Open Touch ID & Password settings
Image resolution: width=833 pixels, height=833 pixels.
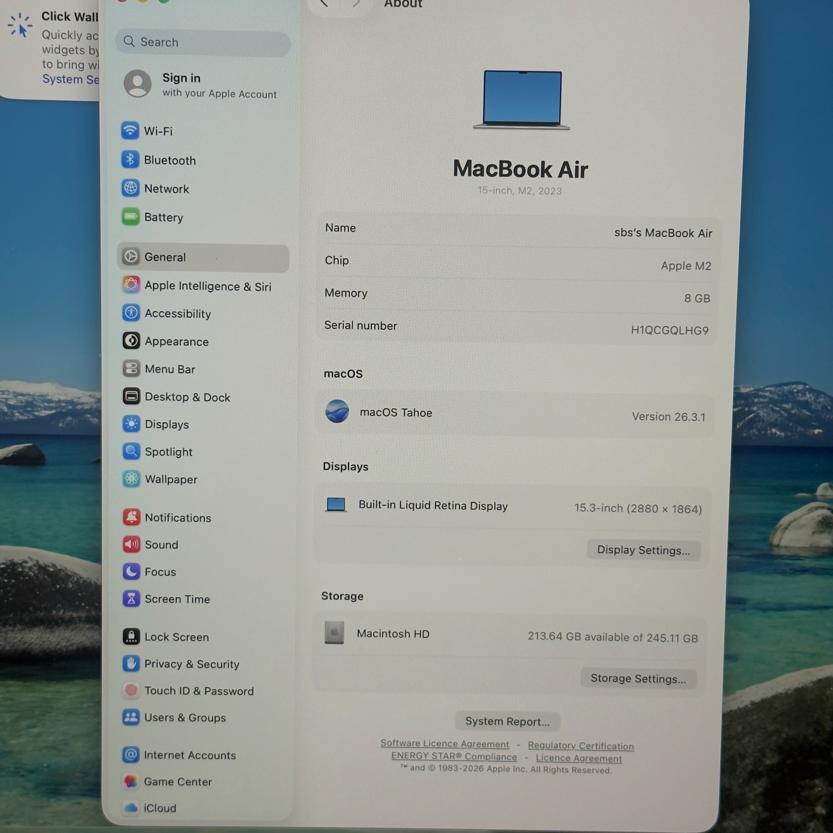tap(203, 691)
